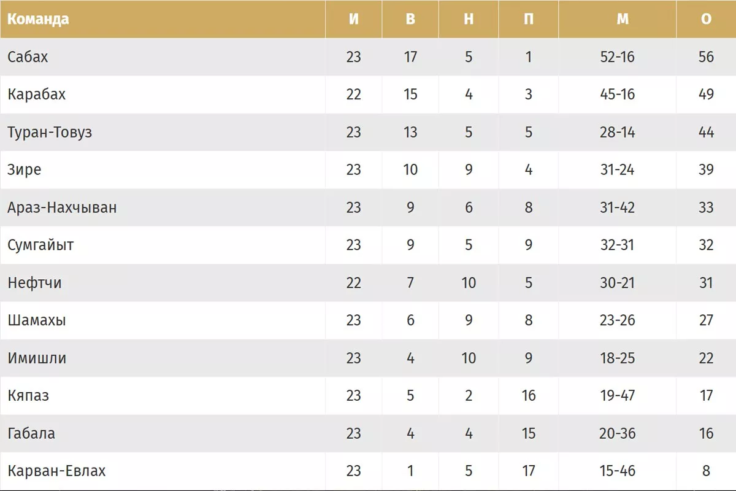
Task: Click the Н column header
Action: [x=469, y=19]
